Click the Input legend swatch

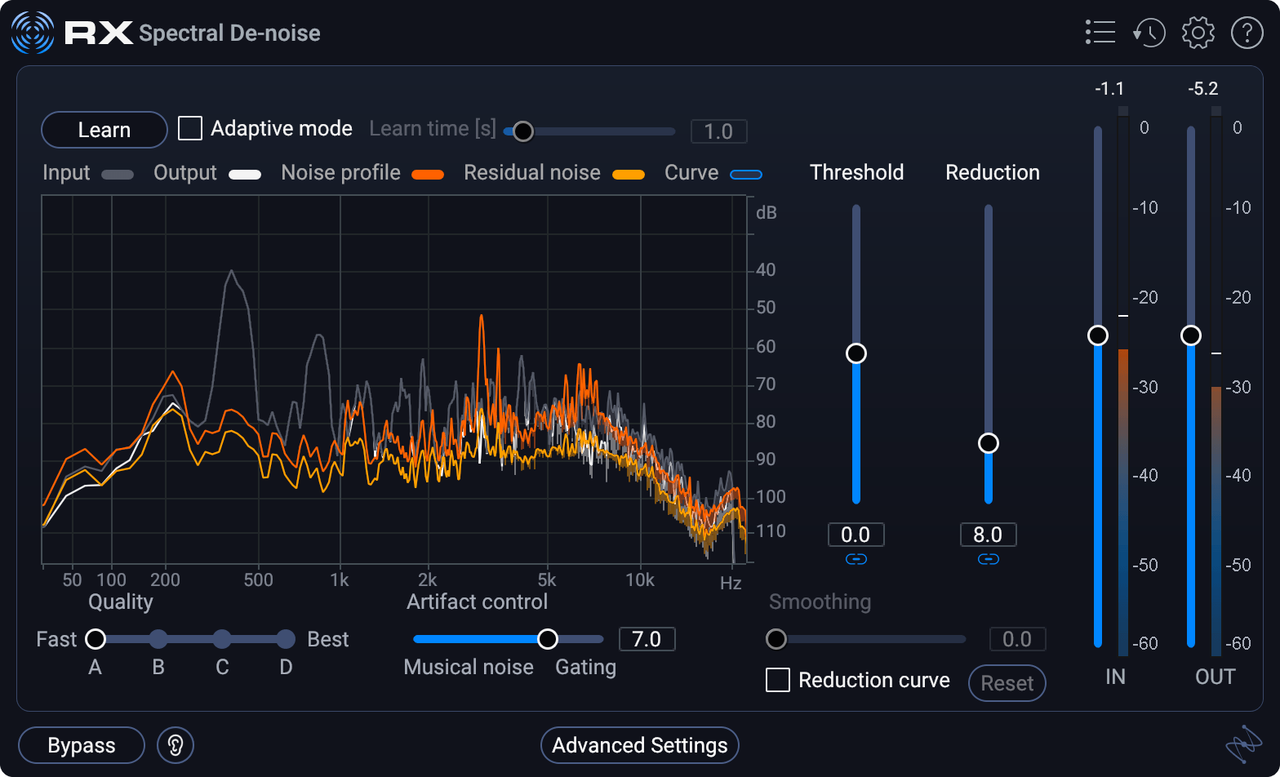click(x=118, y=174)
